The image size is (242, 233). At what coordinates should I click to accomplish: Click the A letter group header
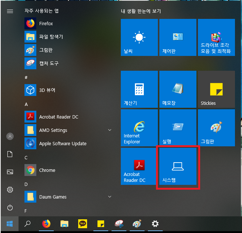(26, 104)
